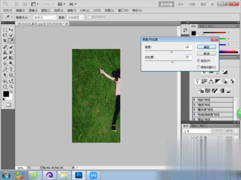Open the 图像(I) menu

click(x=33, y=11)
